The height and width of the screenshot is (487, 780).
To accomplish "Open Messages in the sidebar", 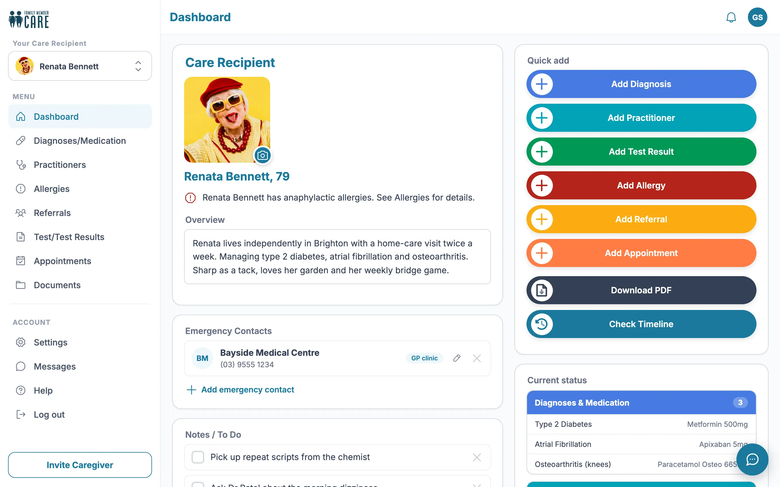I will click(80, 366).
